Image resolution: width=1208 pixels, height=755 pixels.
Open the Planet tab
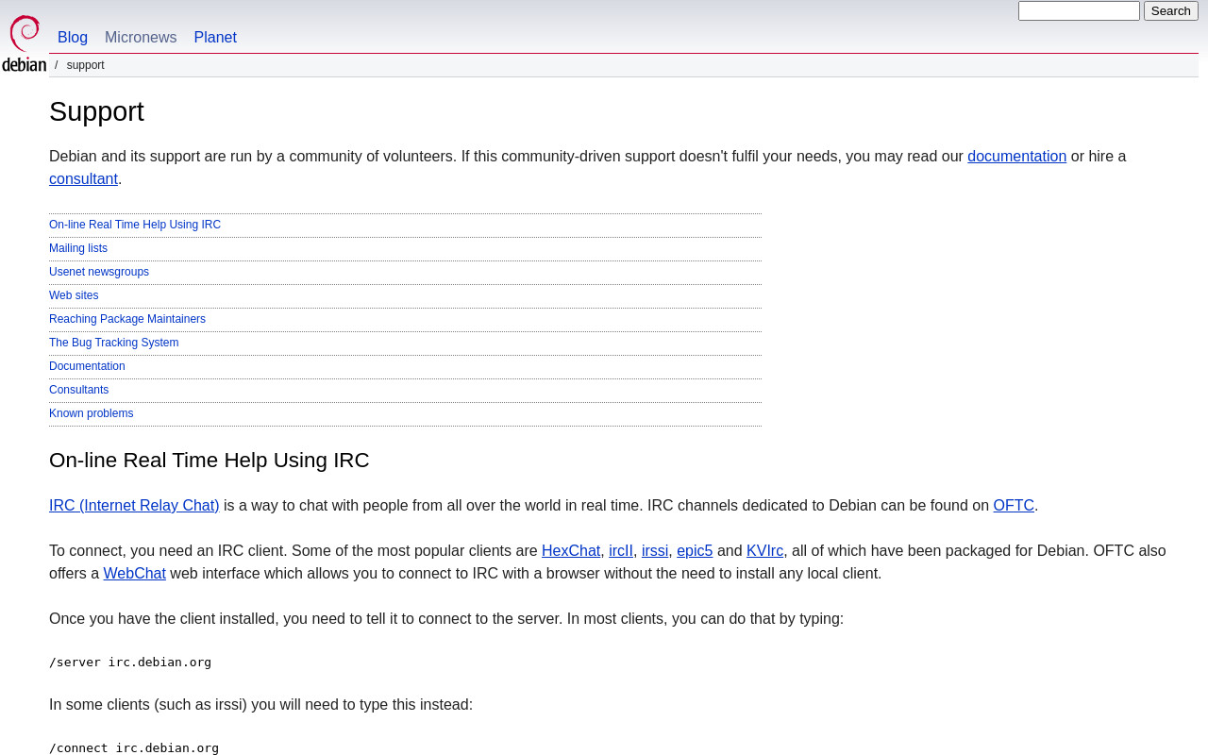pos(215,38)
